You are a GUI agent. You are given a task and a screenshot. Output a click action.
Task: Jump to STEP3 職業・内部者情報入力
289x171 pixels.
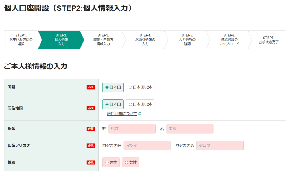coord(103,40)
